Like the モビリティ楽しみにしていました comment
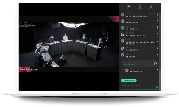This screenshot has width=179, height=107. [x=157, y=14]
